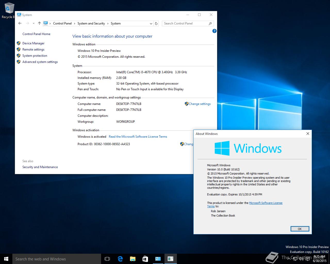The width and height of the screenshot is (330, 264).
Task: Open the blue Help question mark
Action: tap(214, 31)
